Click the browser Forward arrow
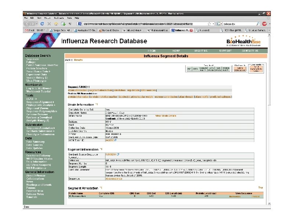The image size is (294, 220). pos(32,24)
